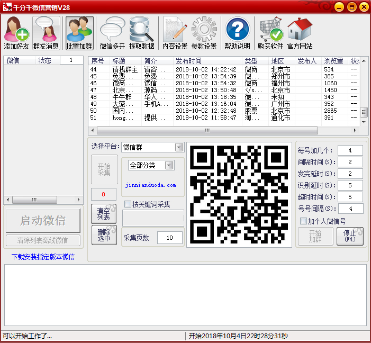
Task: Sort by the 标题 column header
Action: pos(126,61)
